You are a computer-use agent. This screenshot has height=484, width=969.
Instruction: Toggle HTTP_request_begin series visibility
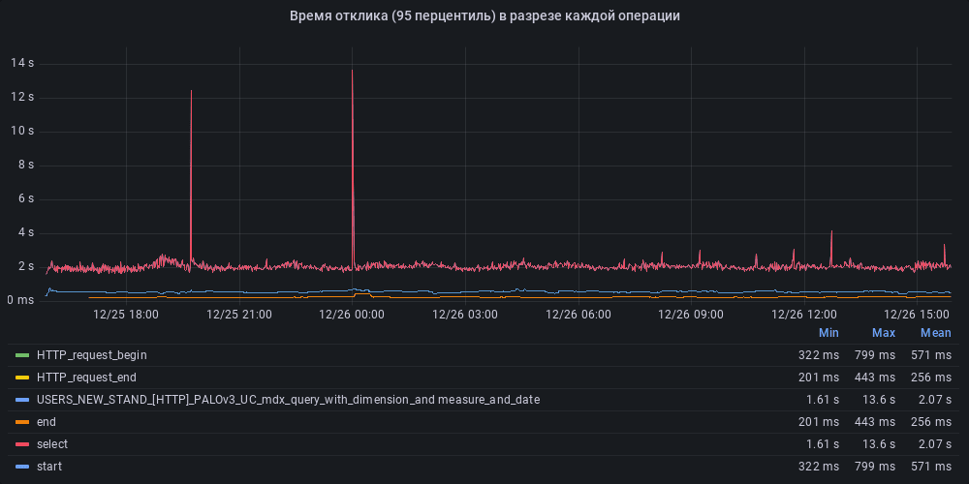tap(91, 355)
